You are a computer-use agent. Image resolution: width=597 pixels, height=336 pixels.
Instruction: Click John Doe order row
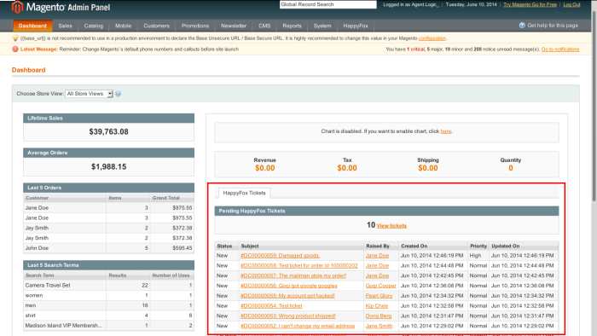108,248
